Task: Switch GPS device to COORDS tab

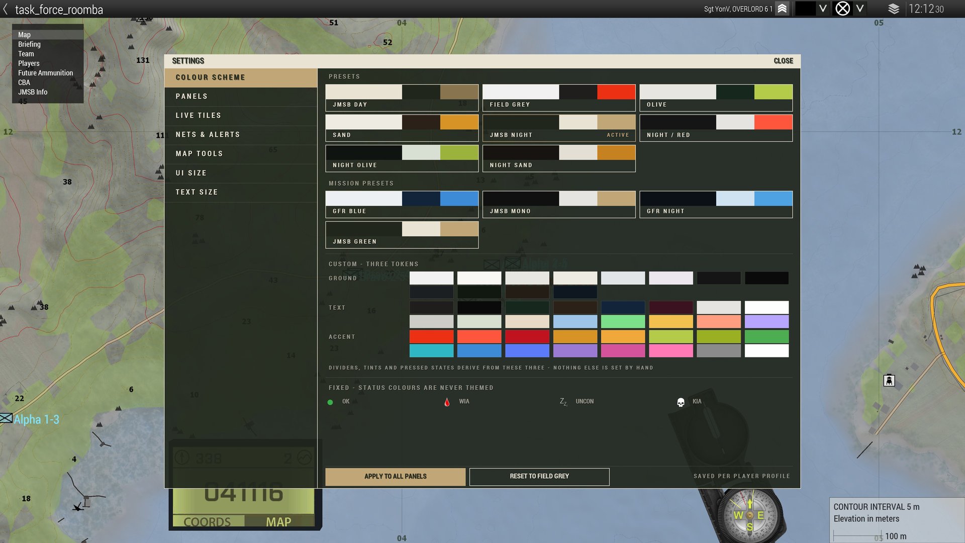Action: [x=208, y=521]
